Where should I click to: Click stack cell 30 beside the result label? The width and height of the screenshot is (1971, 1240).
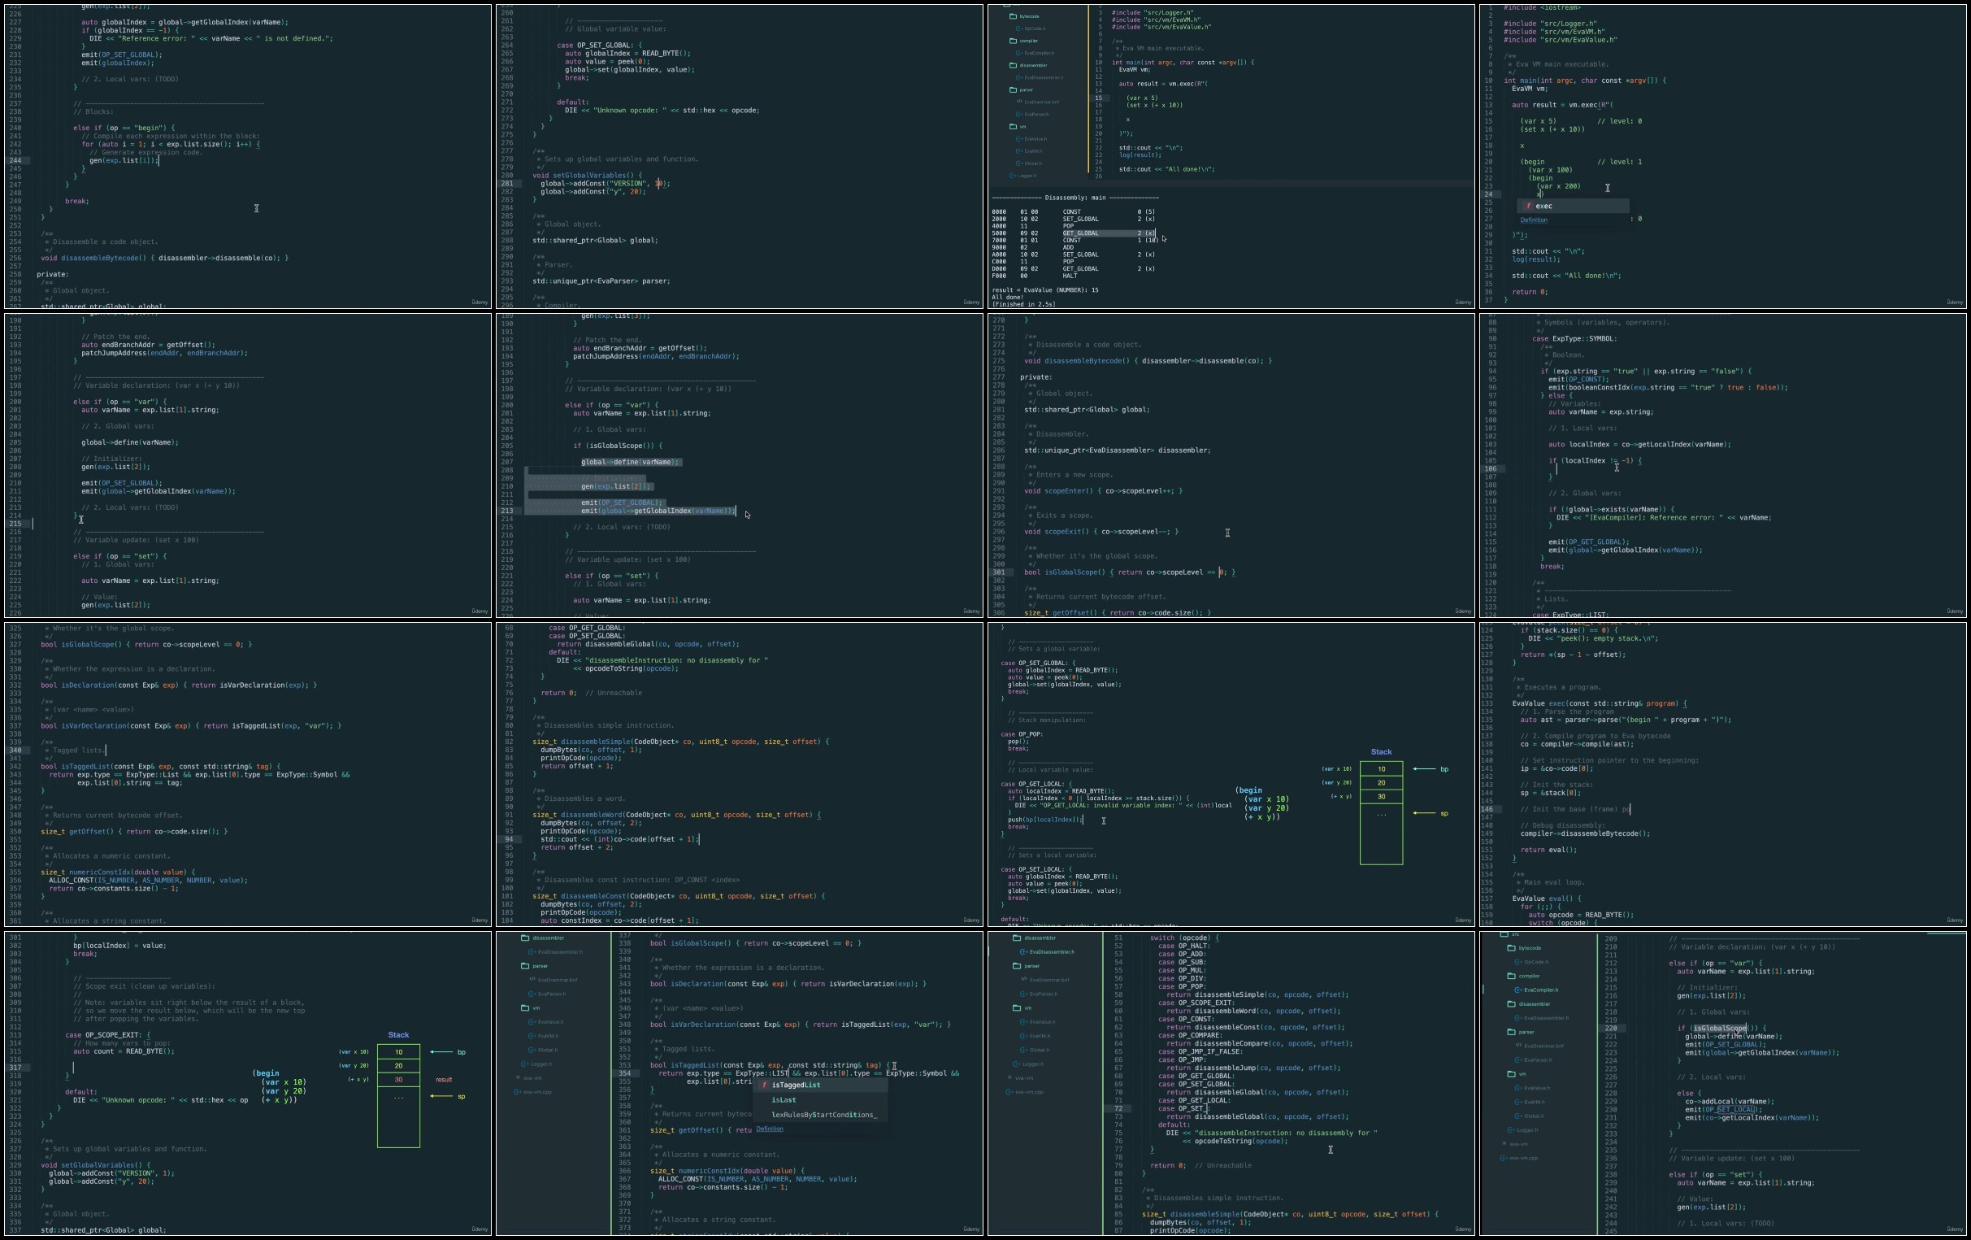[398, 1080]
